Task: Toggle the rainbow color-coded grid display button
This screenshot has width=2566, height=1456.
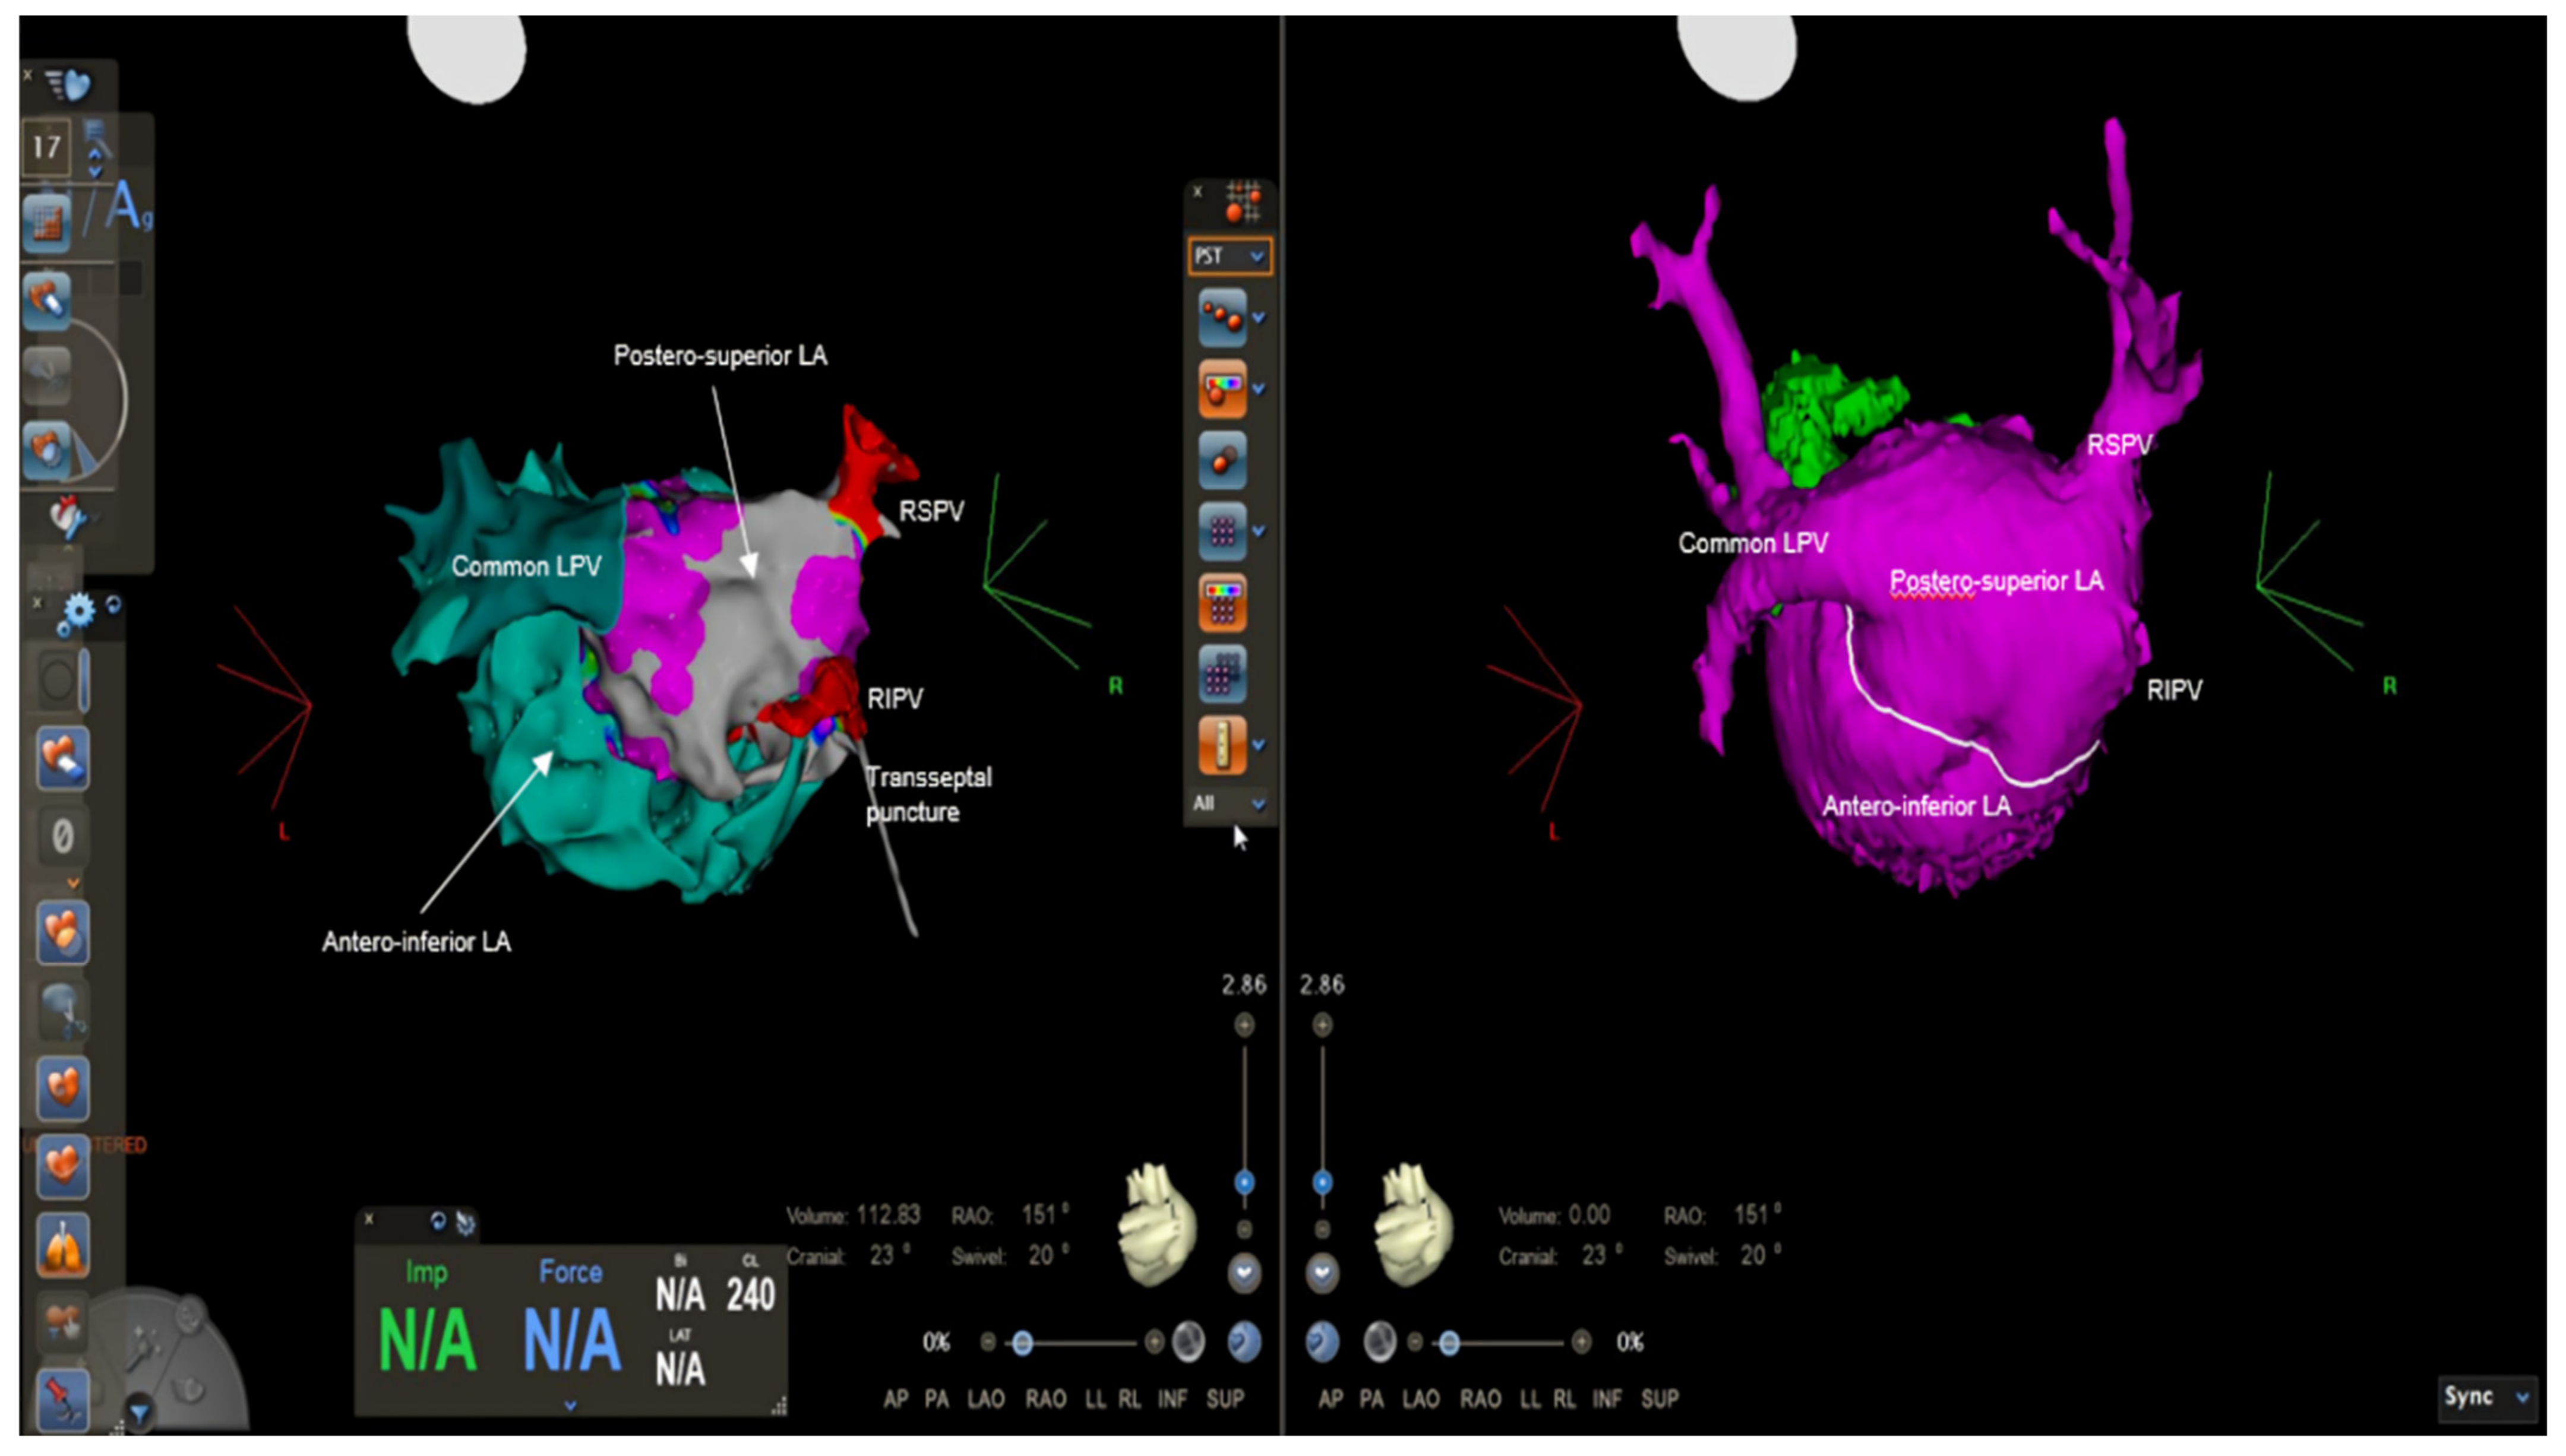Action: [x=1222, y=602]
